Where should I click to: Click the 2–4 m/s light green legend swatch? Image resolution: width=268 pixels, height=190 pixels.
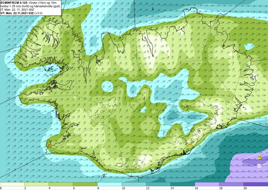(x=36, y=184)
